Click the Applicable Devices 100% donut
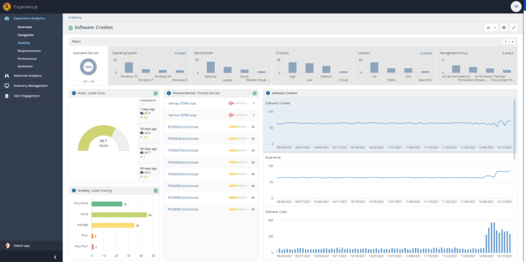This screenshot has width=526, height=262. [x=88, y=67]
